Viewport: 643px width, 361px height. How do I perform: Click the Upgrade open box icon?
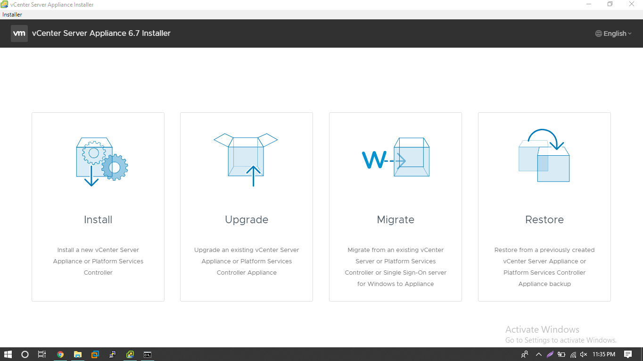(x=246, y=160)
